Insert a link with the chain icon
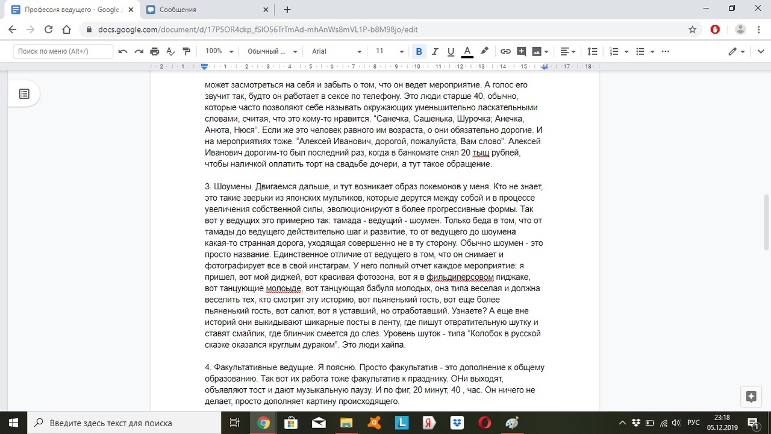The width and height of the screenshot is (771, 434). (506, 51)
